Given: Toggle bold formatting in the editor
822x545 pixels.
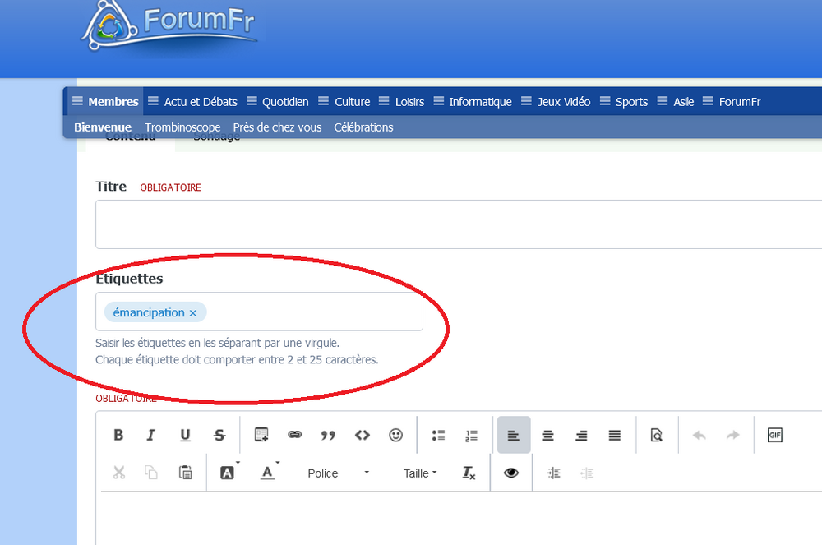Looking at the screenshot, I should tap(118, 436).
